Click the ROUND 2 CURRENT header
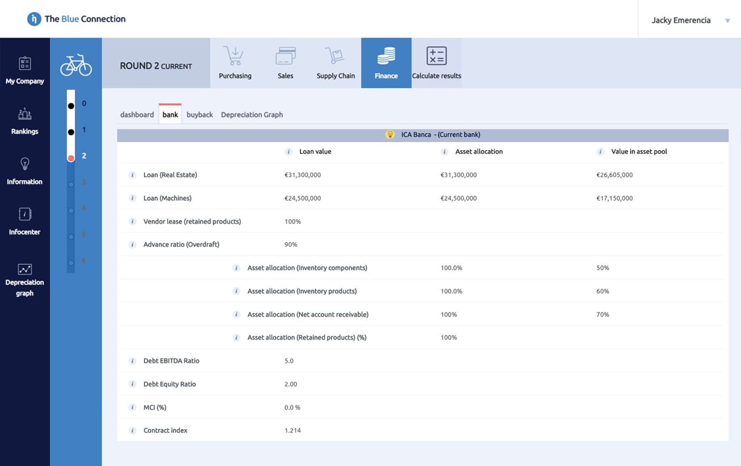Viewport: 741px width, 466px height. tap(156, 66)
